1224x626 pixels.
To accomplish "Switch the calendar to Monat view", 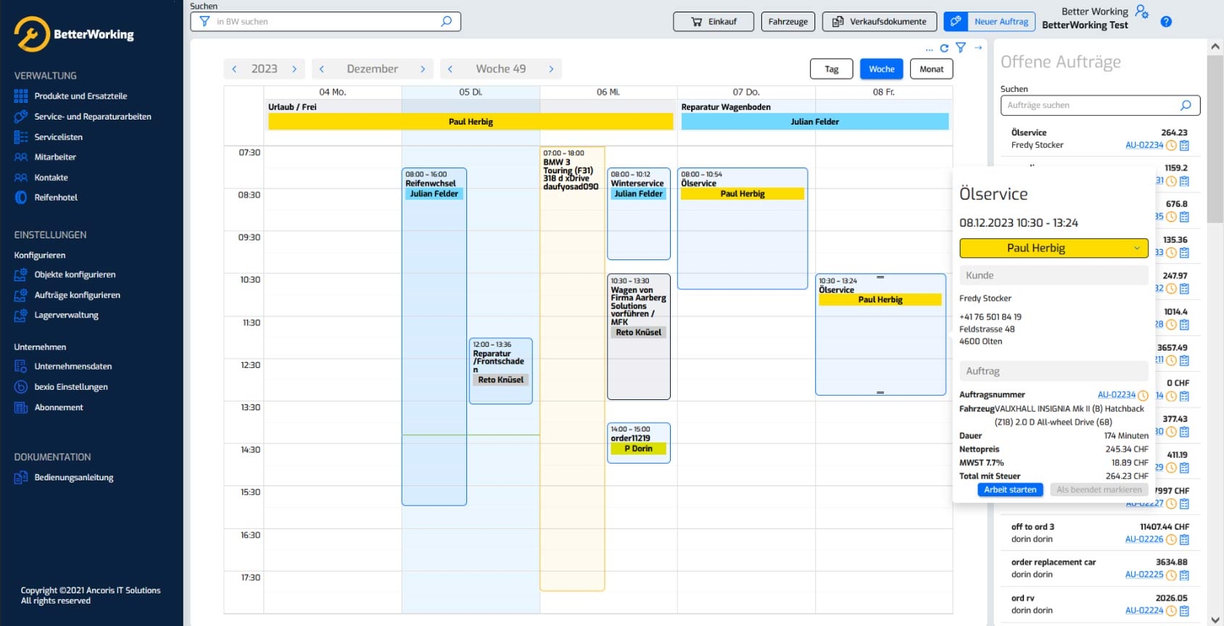I will [x=931, y=69].
